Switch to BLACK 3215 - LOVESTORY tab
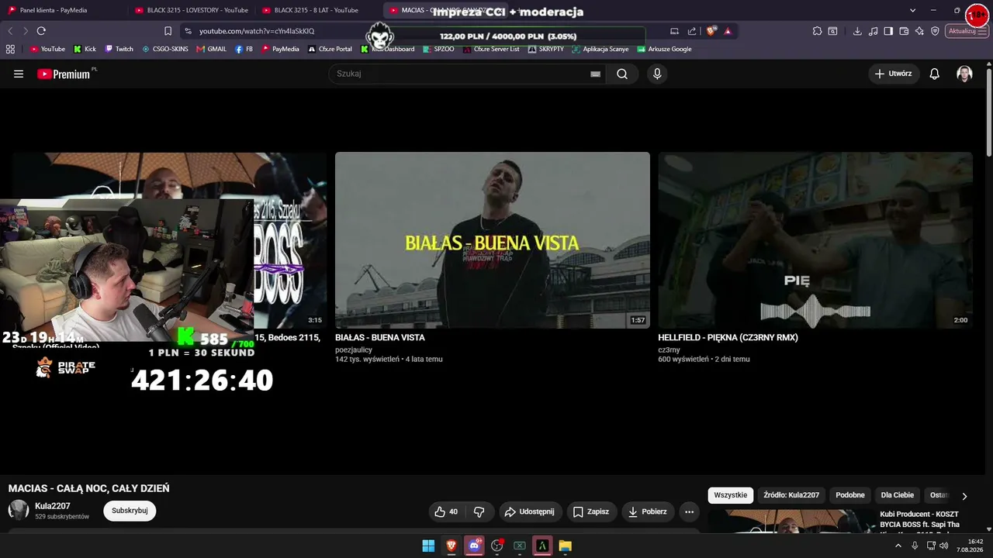The width and height of the screenshot is (993, 558). tap(193, 10)
